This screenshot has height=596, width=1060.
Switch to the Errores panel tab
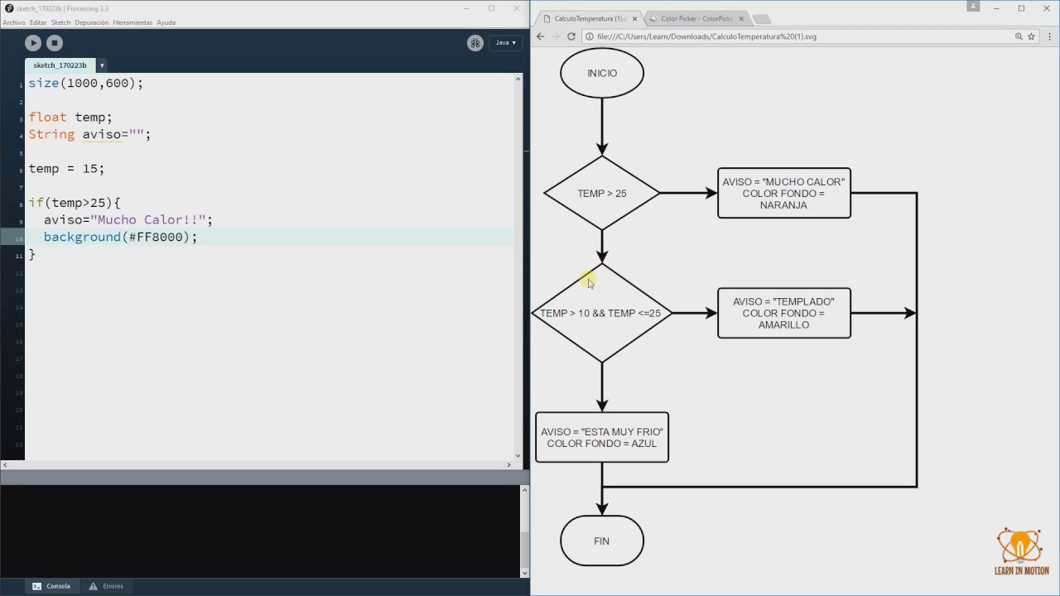[106, 586]
